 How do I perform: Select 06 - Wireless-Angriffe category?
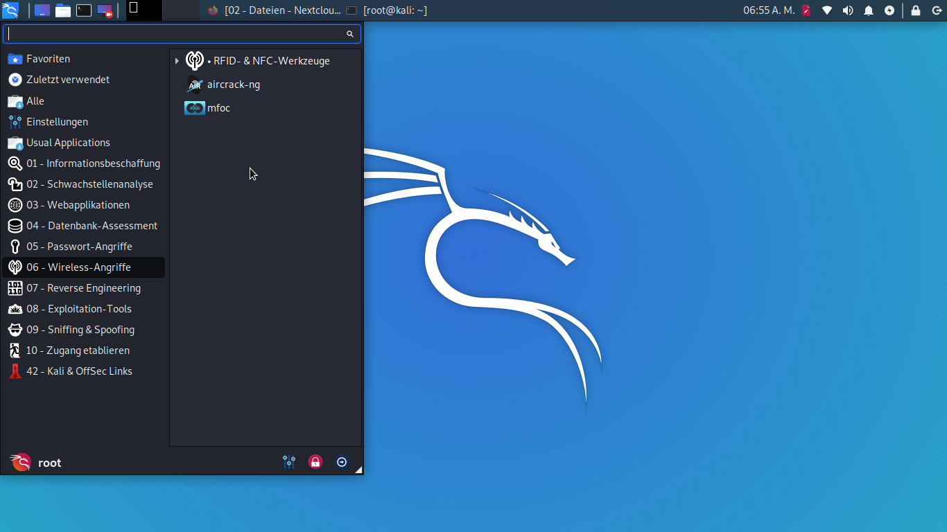point(84,267)
